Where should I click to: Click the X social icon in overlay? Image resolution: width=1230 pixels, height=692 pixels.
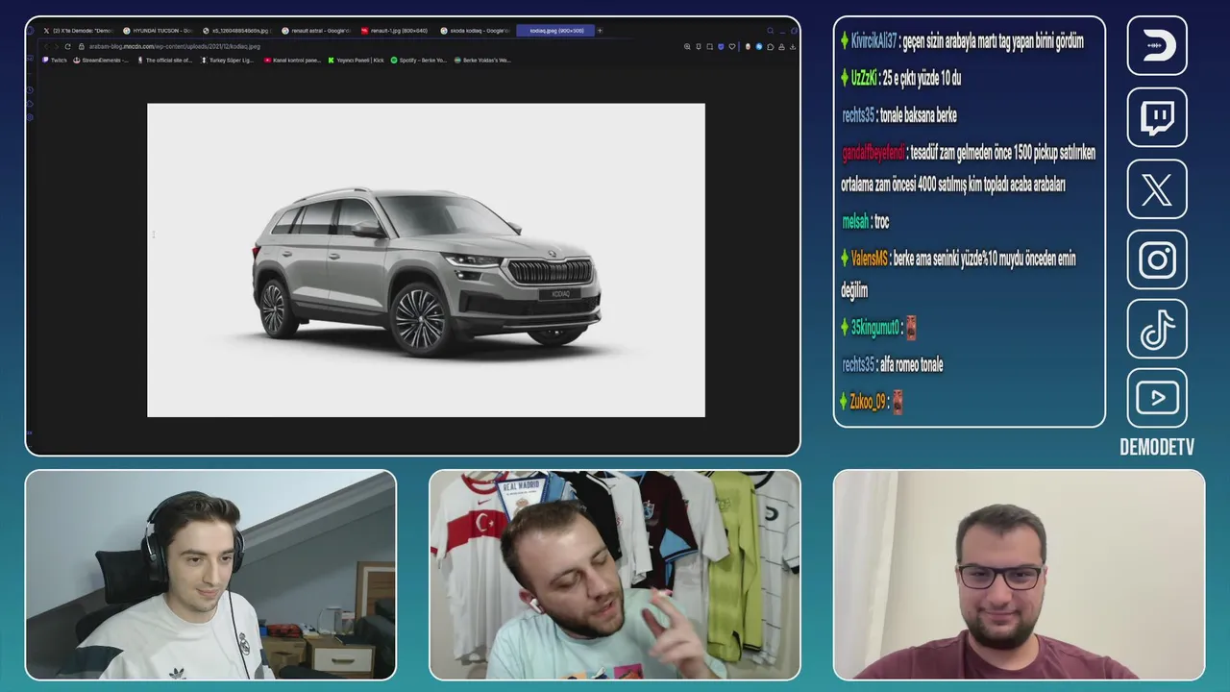click(x=1157, y=188)
